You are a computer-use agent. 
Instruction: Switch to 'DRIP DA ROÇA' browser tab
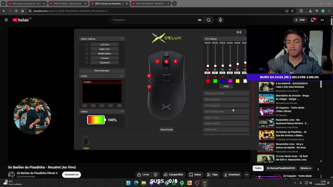coord(68,4)
